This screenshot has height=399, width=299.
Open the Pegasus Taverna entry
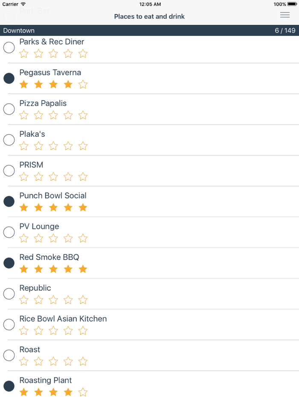pos(50,73)
